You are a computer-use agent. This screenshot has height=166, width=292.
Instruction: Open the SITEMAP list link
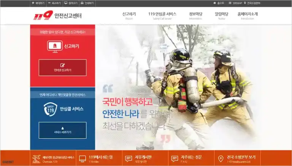pyautogui.click(x=235, y=3)
